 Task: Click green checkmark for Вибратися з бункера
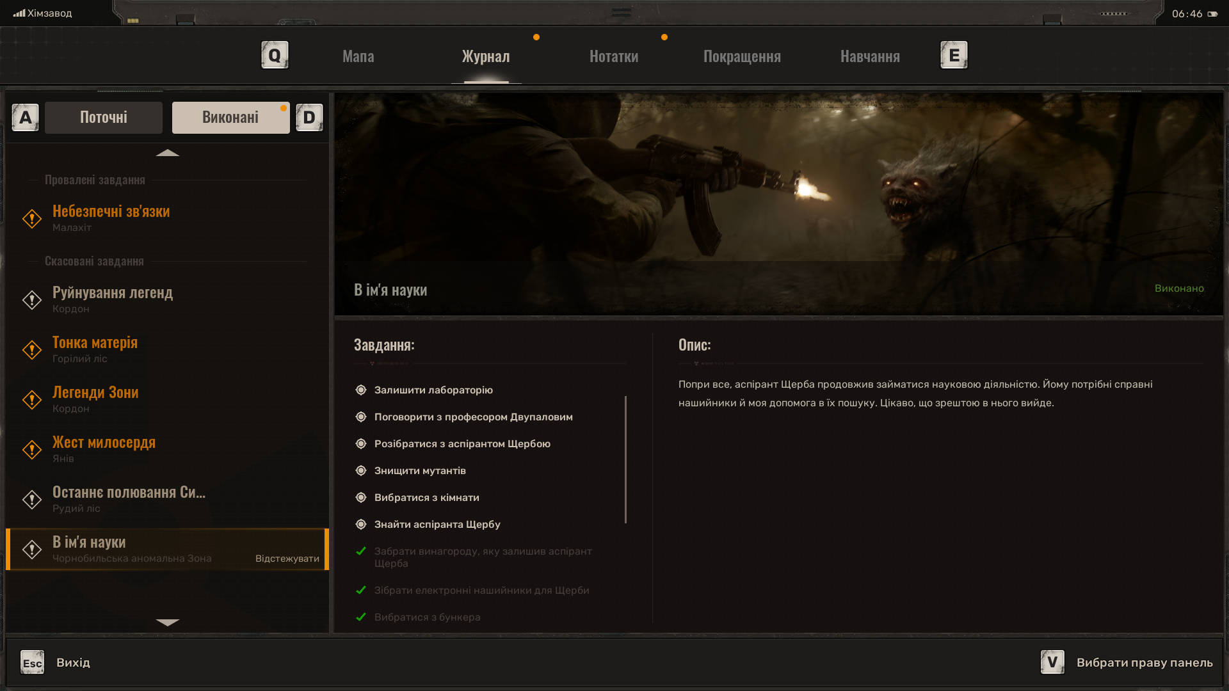tap(361, 617)
